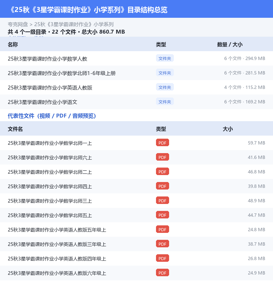This screenshot has height=289, width=273.
Task: Click the 46.8 MB size value
Action: pos(256,172)
